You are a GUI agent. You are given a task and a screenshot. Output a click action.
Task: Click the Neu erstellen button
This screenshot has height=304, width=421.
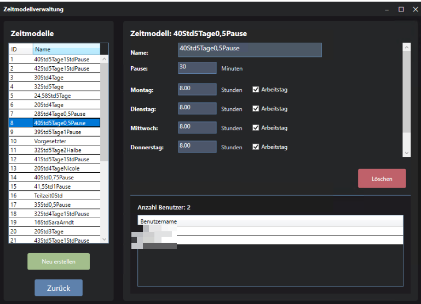[x=59, y=261]
